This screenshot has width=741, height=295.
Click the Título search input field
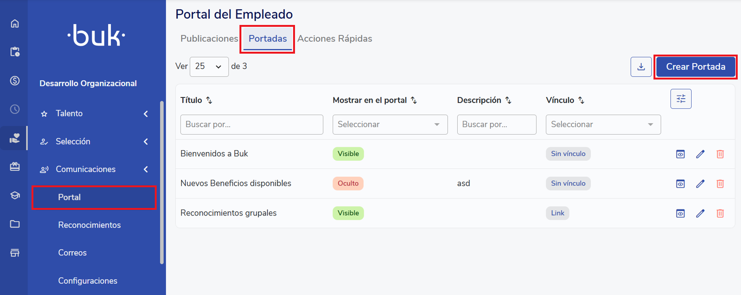click(251, 125)
